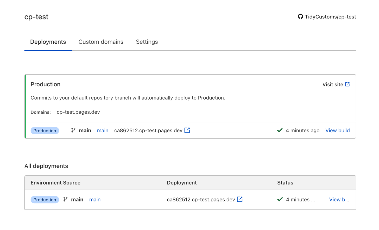Click the View build link in Production card
Viewport: 379px width, 230px height.
[x=338, y=130]
